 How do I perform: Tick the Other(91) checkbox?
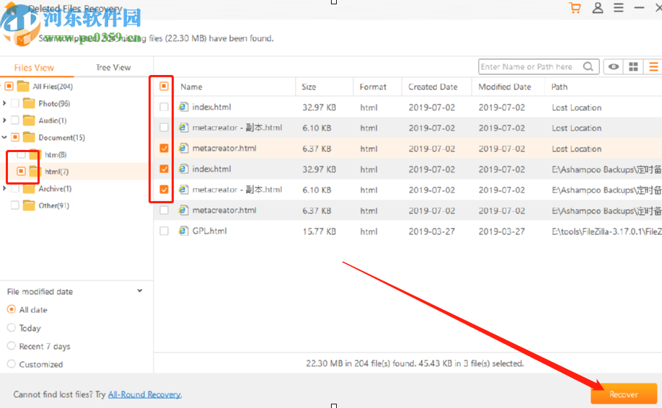click(x=15, y=205)
